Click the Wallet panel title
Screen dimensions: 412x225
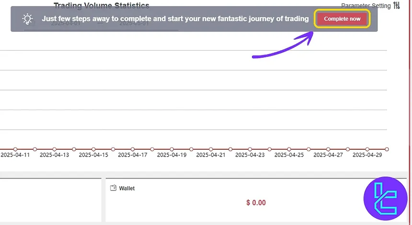coord(127,188)
